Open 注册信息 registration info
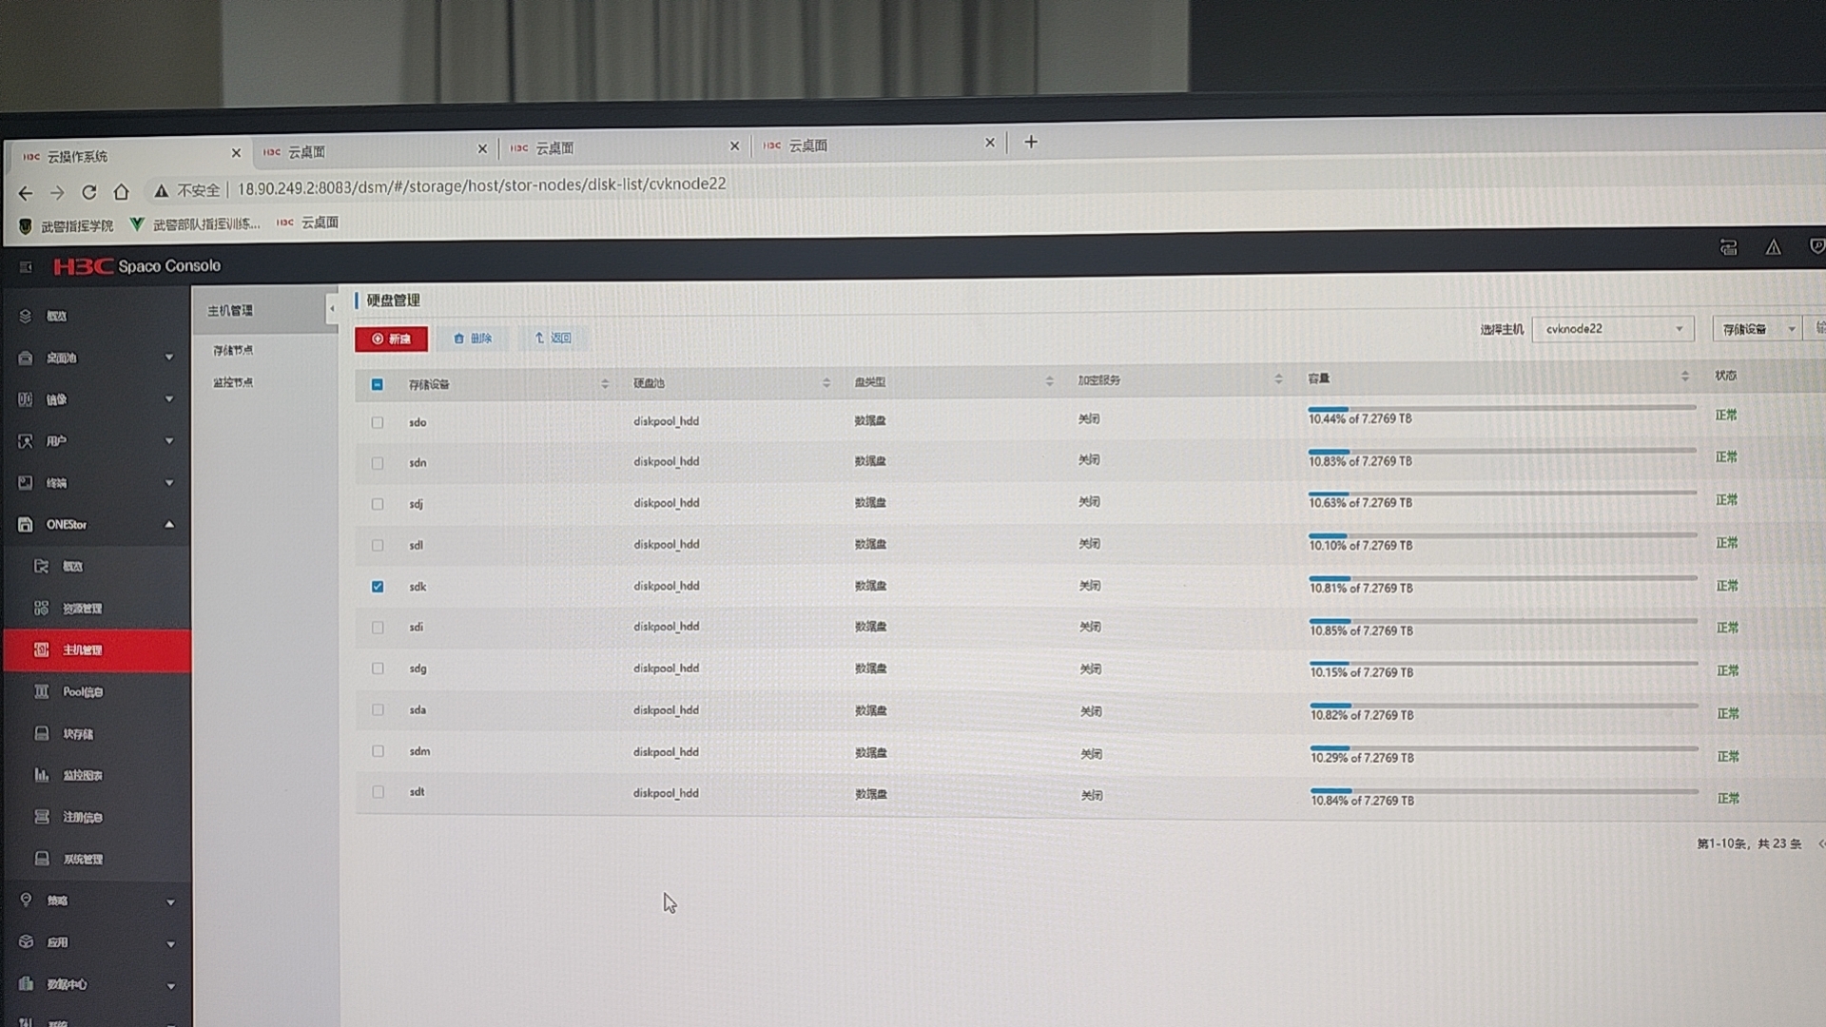The height and width of the screenshot is (1027, 1826). pos(82,818)
